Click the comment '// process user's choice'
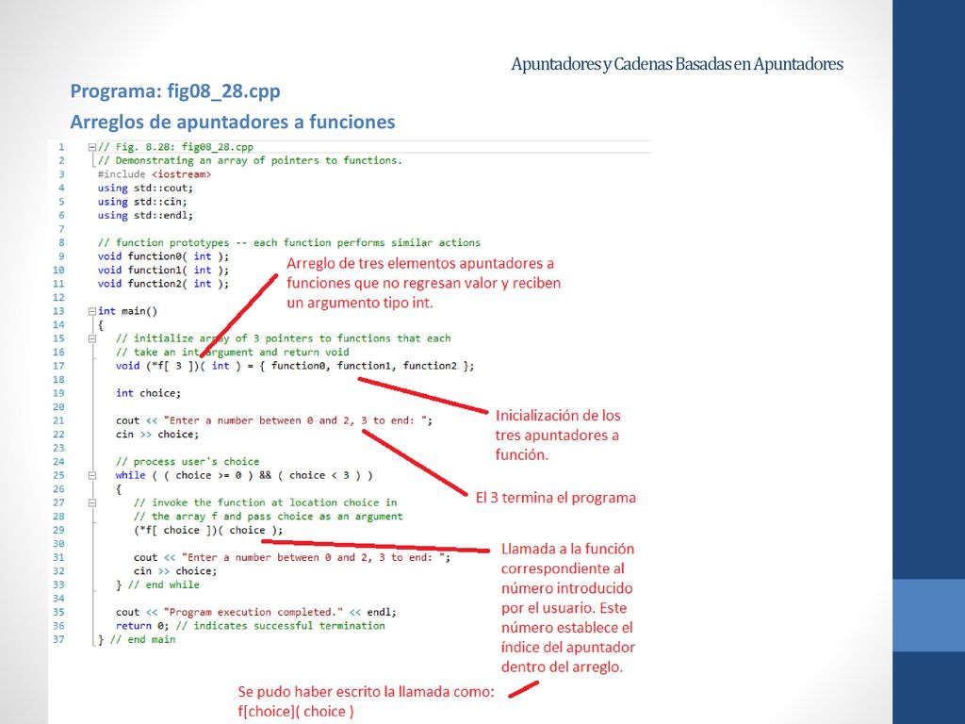The height and width of the screenshot is (724, 965). click(188, 462)
